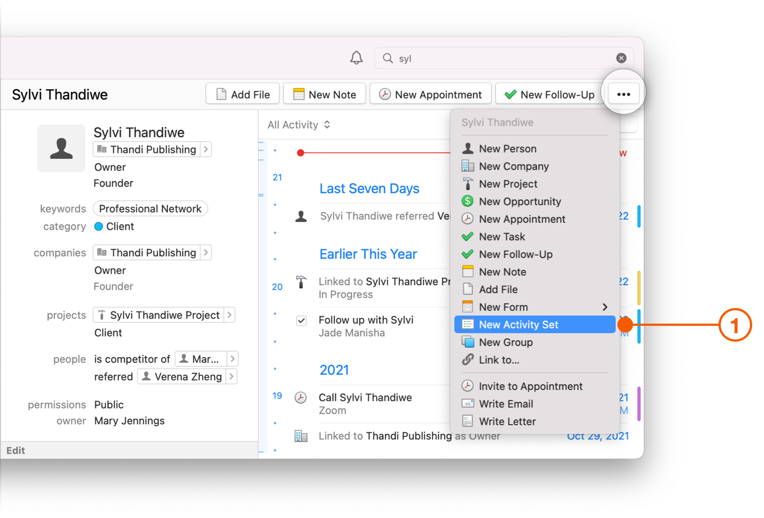This screenshot has width=764, height=518.
Task: Clear the search field with the X icon
Action: click(x=621, y=58)
